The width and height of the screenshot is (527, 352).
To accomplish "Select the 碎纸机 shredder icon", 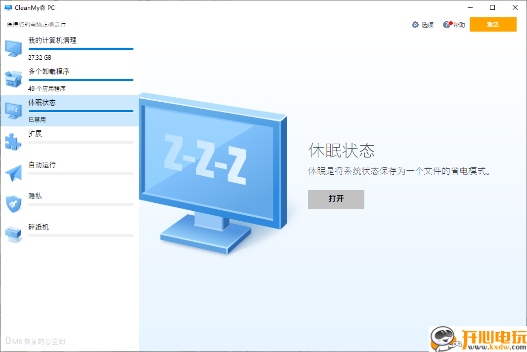I will (13, 235).
